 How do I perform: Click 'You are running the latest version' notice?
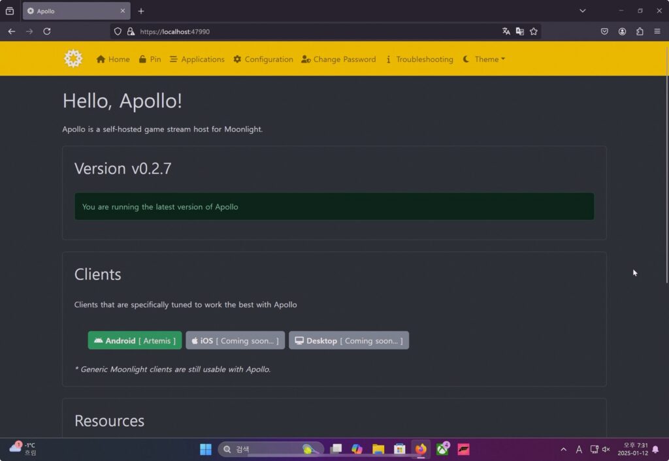(x=334, y=206)
